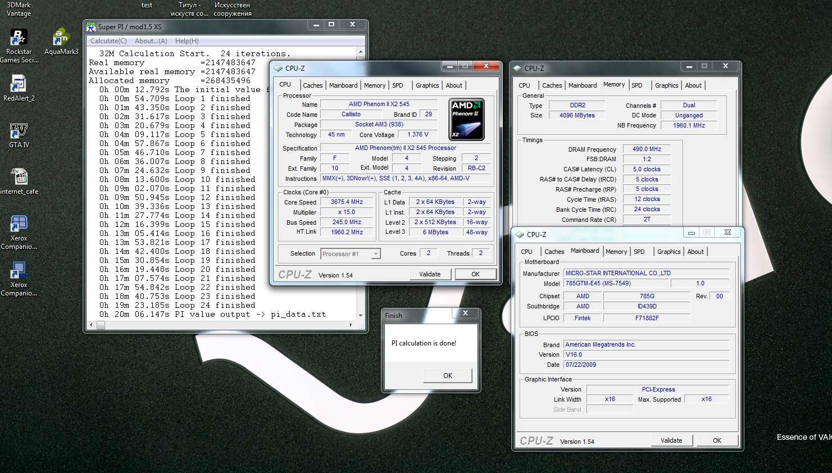Image resolution: width=832 pixels, height=473 pixels.
Task: Open RedAlert_2 desktop shortcut
Action: (19, 88)
